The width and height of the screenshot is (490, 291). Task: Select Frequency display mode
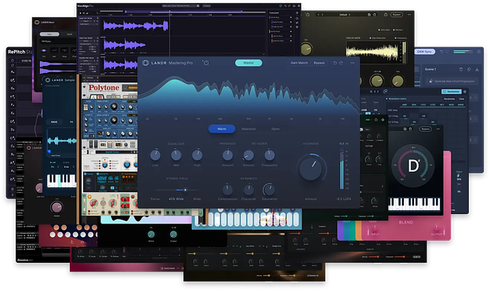401,38
